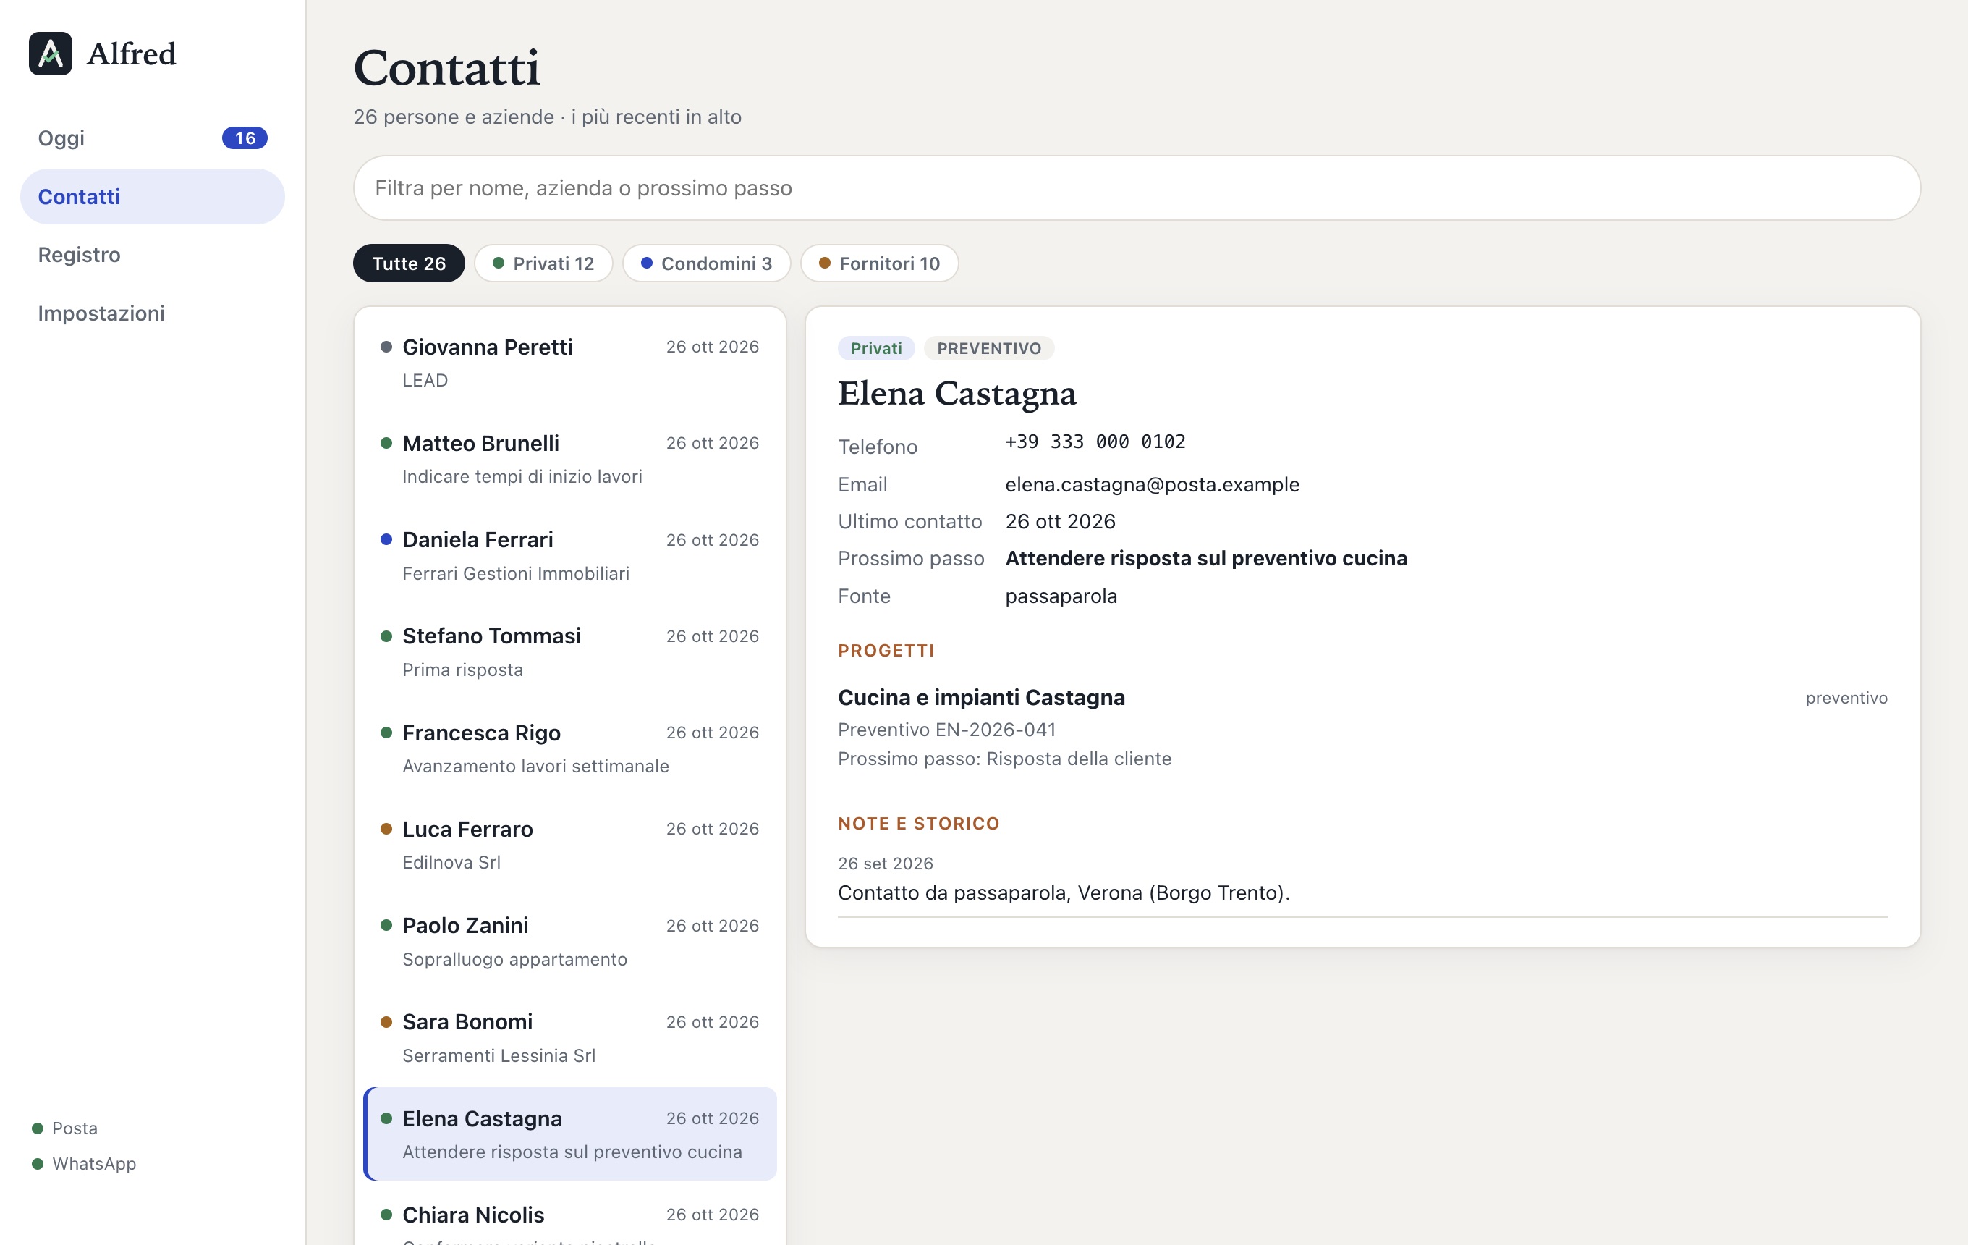Select Contatti in the sidebar
Viewport: 1968px width, 1245px height.
152,196
